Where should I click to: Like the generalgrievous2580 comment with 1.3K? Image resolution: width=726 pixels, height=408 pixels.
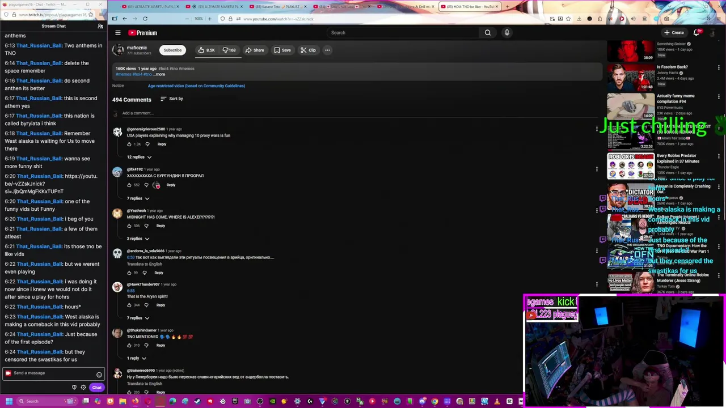pos(129,144)
